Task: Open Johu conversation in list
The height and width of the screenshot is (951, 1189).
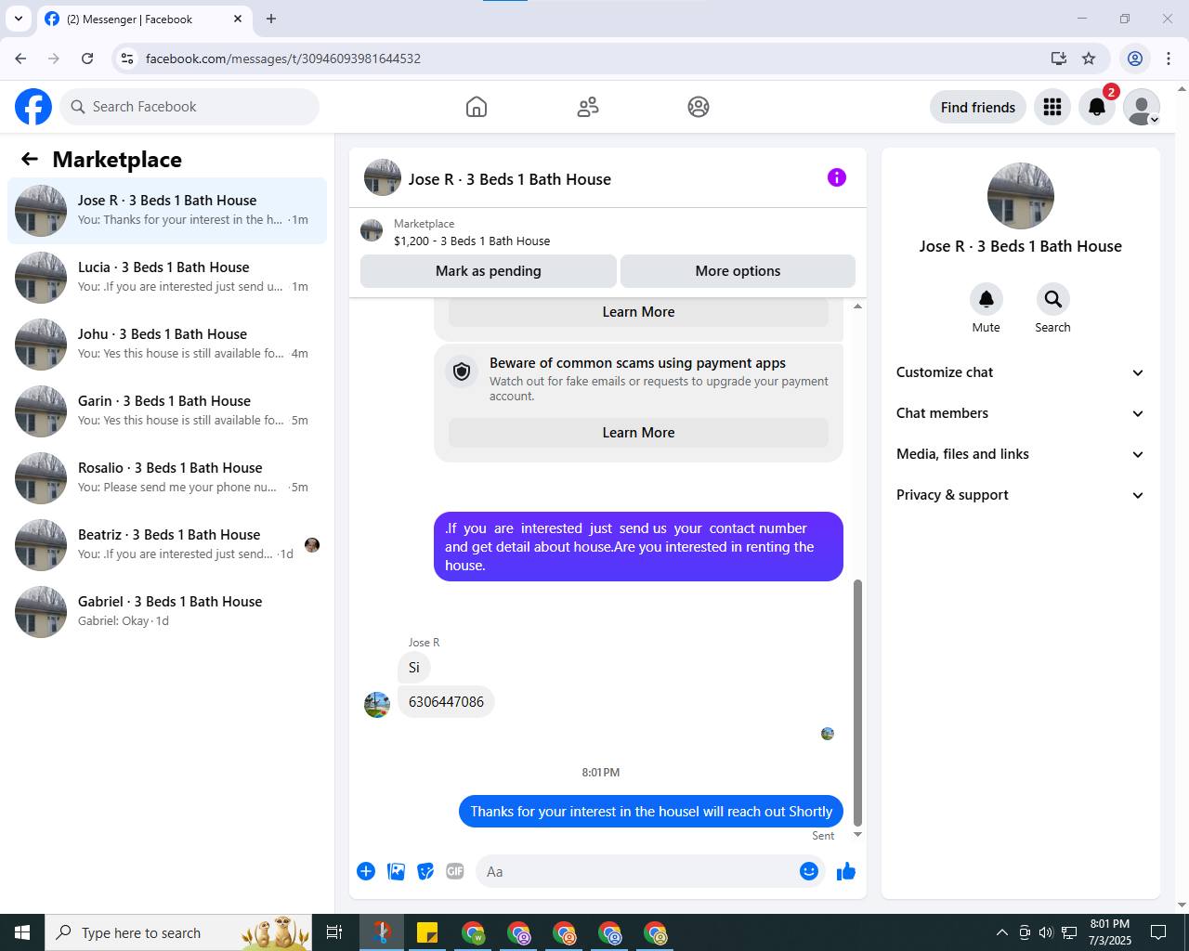Action: tap(167, 345)
